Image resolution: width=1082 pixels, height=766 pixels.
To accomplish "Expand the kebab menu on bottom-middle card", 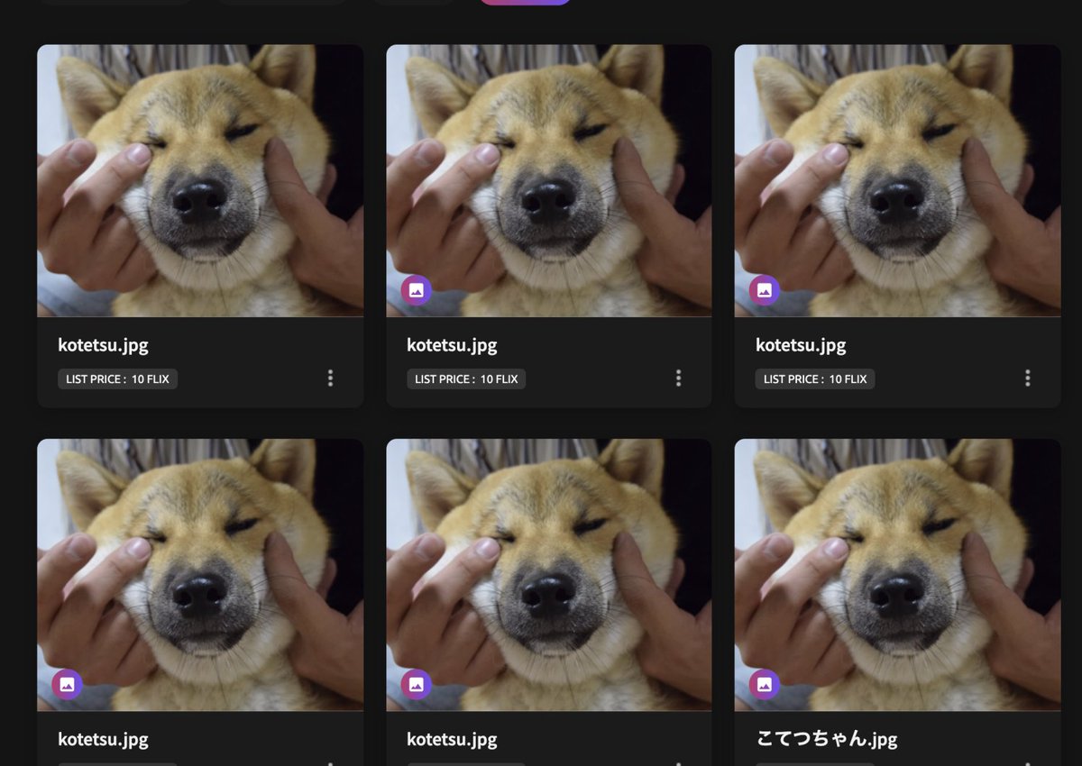I will point(678,761).
